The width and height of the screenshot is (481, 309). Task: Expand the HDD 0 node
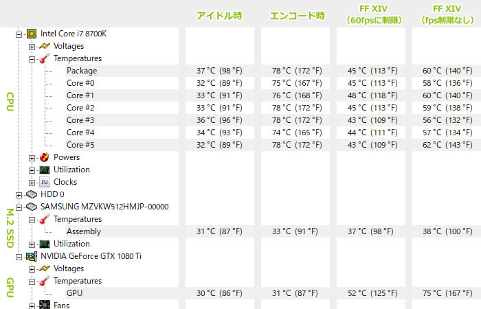19,195
